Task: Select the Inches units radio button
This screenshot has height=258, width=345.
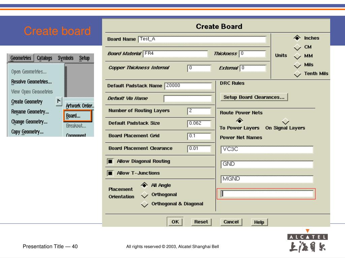Action: point(297,38)
